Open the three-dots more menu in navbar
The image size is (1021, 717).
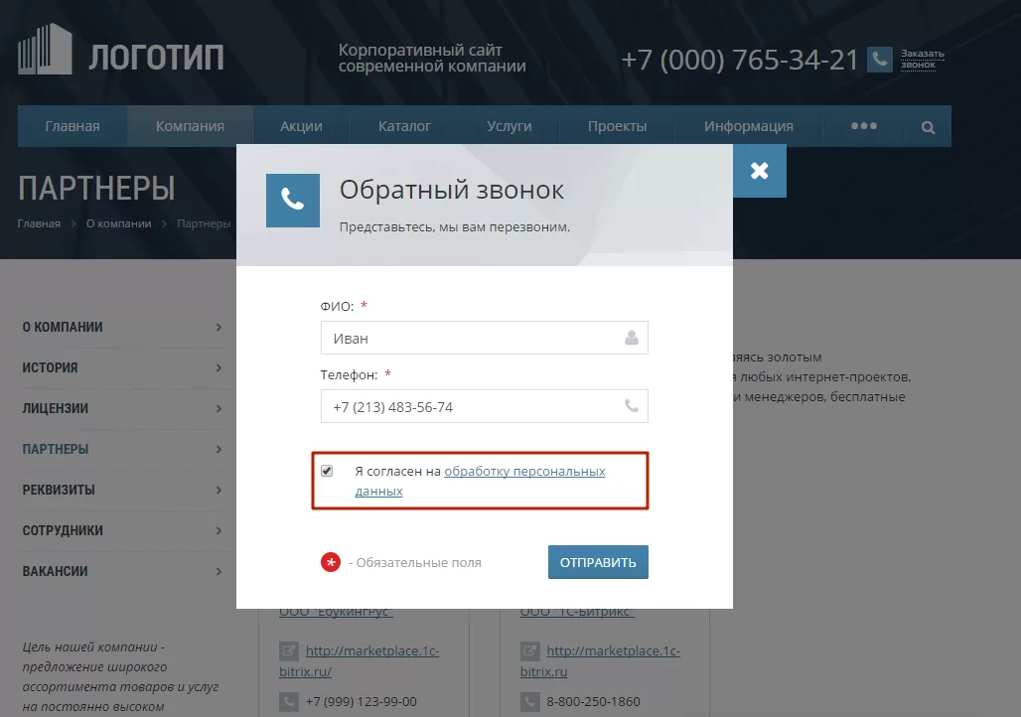[863, 126]
